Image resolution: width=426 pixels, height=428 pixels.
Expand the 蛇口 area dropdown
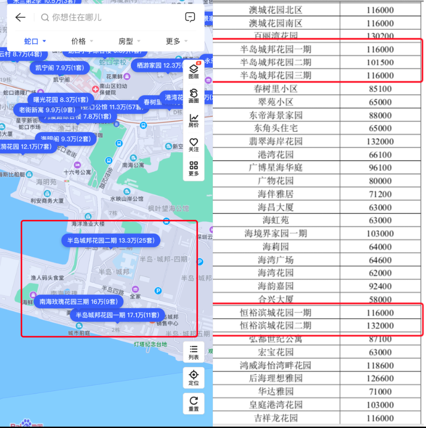(x=35, y=41)
